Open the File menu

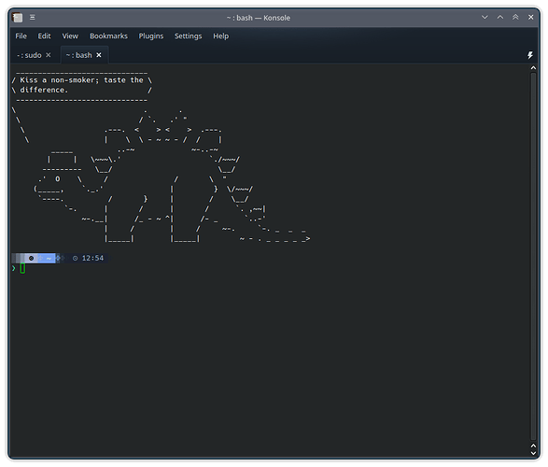point(21,36)
